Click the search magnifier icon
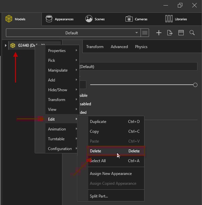202x205 pixels. tap(192, 33)
